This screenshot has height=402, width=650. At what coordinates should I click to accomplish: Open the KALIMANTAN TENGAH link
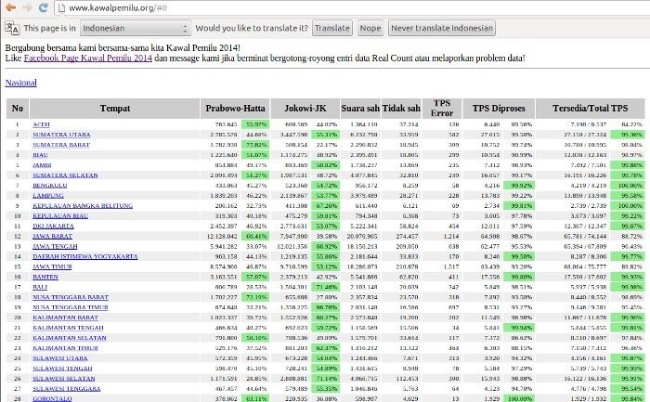(x=67, y=328)
